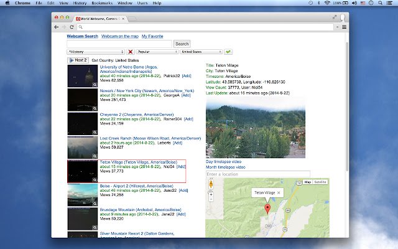Open the Webcam on the map tab
Screen dimensions: 398x249
pyautogui.click(x=120, y=36)
